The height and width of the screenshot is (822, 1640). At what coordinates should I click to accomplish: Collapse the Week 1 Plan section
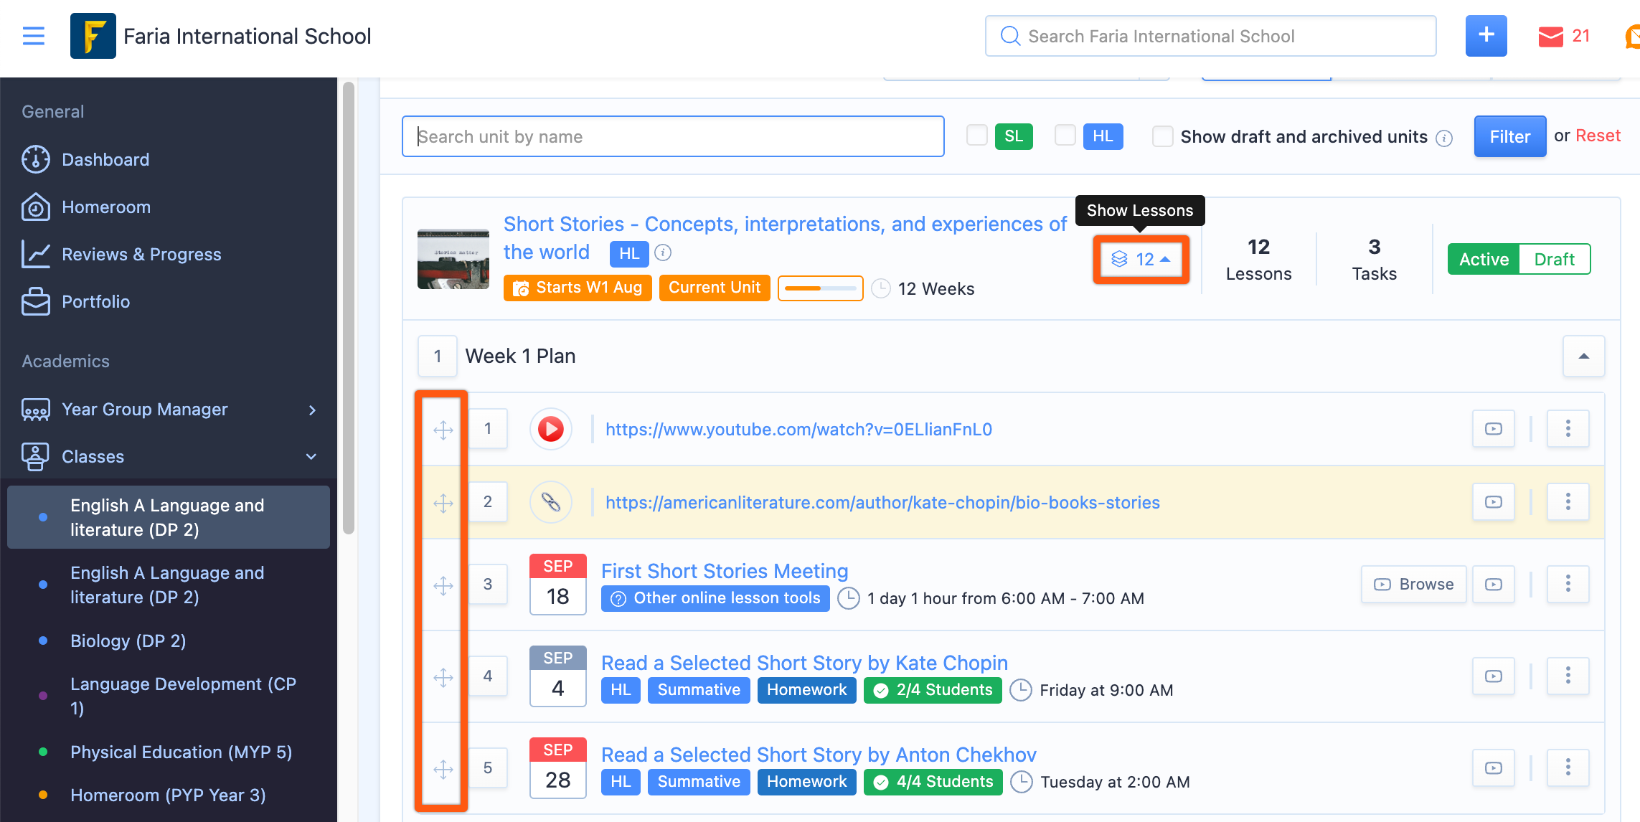[x=1583, y=356]
